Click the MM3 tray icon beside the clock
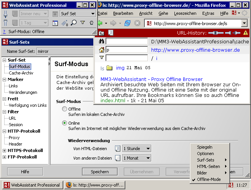 [x=231, y=185]
